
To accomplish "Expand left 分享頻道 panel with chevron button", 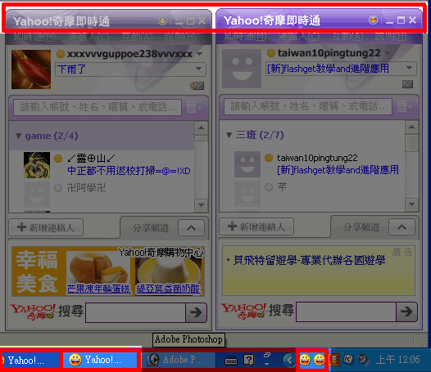I will tap(191, 228).
